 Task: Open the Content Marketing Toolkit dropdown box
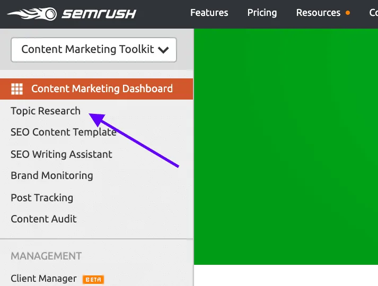[94, 50]
